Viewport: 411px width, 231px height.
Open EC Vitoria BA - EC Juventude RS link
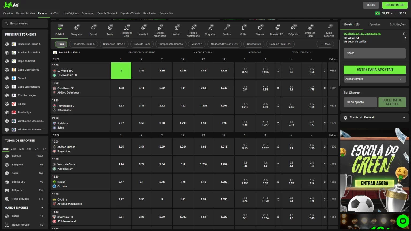362,34
